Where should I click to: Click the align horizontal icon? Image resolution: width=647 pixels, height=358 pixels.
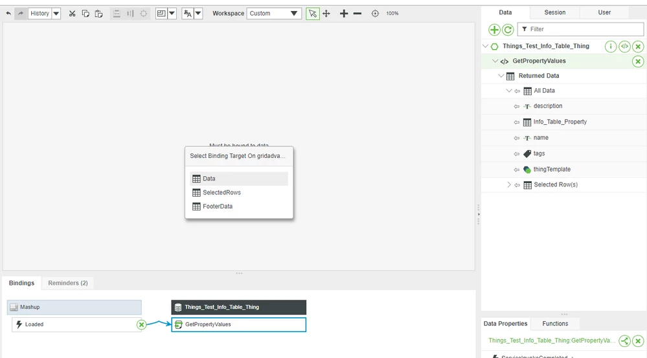117,13
